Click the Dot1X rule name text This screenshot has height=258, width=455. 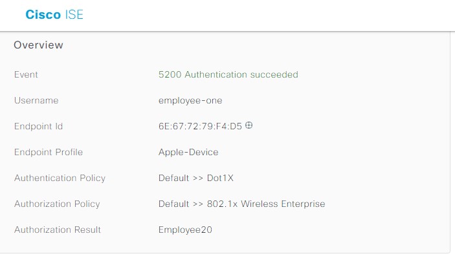click(220, 178)
